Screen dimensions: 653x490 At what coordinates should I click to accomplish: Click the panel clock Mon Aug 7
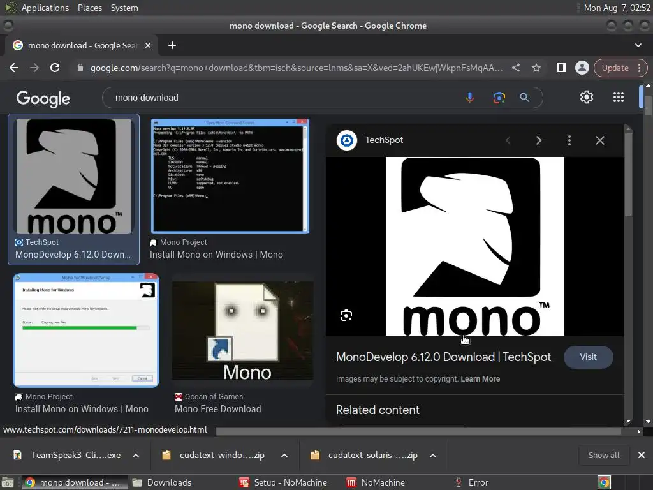click(617, 8)
